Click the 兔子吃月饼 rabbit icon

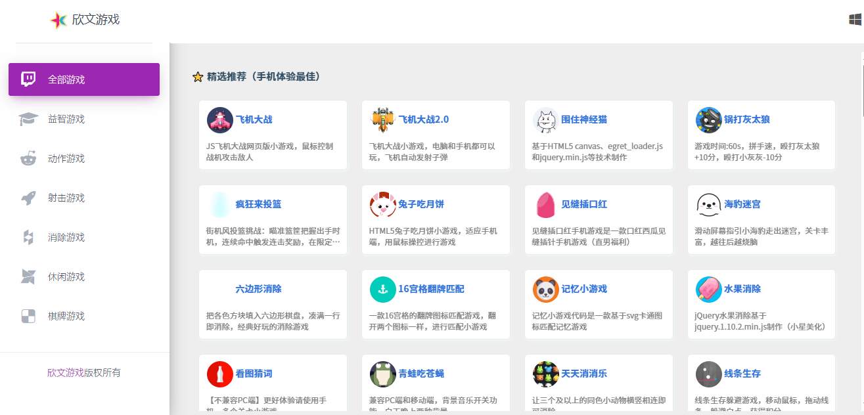pos(383,205)
